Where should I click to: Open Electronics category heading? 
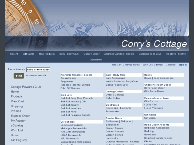pyautogui.click(x=112, y=105)
